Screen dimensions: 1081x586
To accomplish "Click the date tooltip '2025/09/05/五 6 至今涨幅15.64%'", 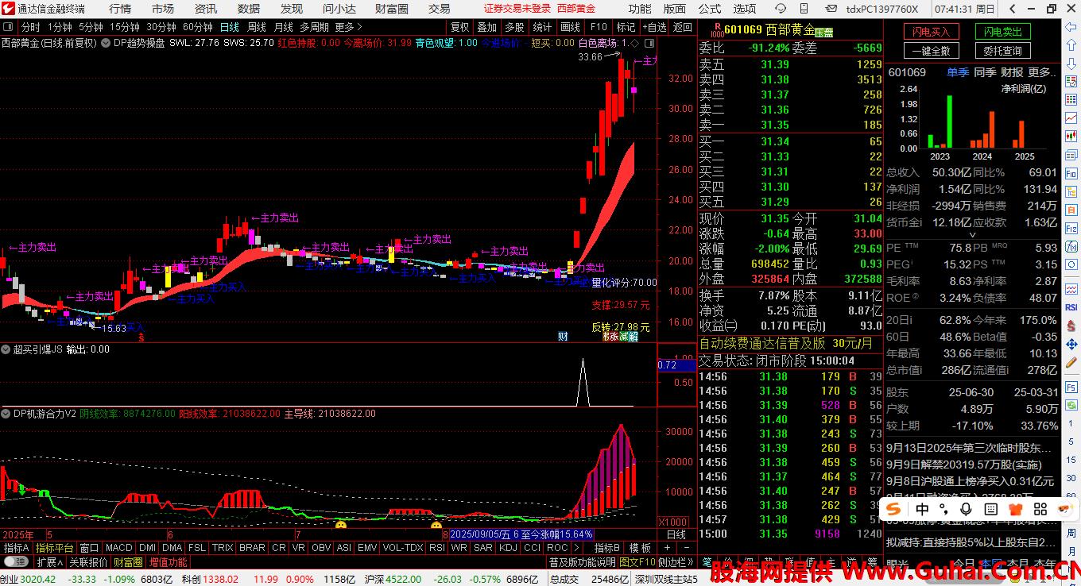I will [x=521, y=534].
